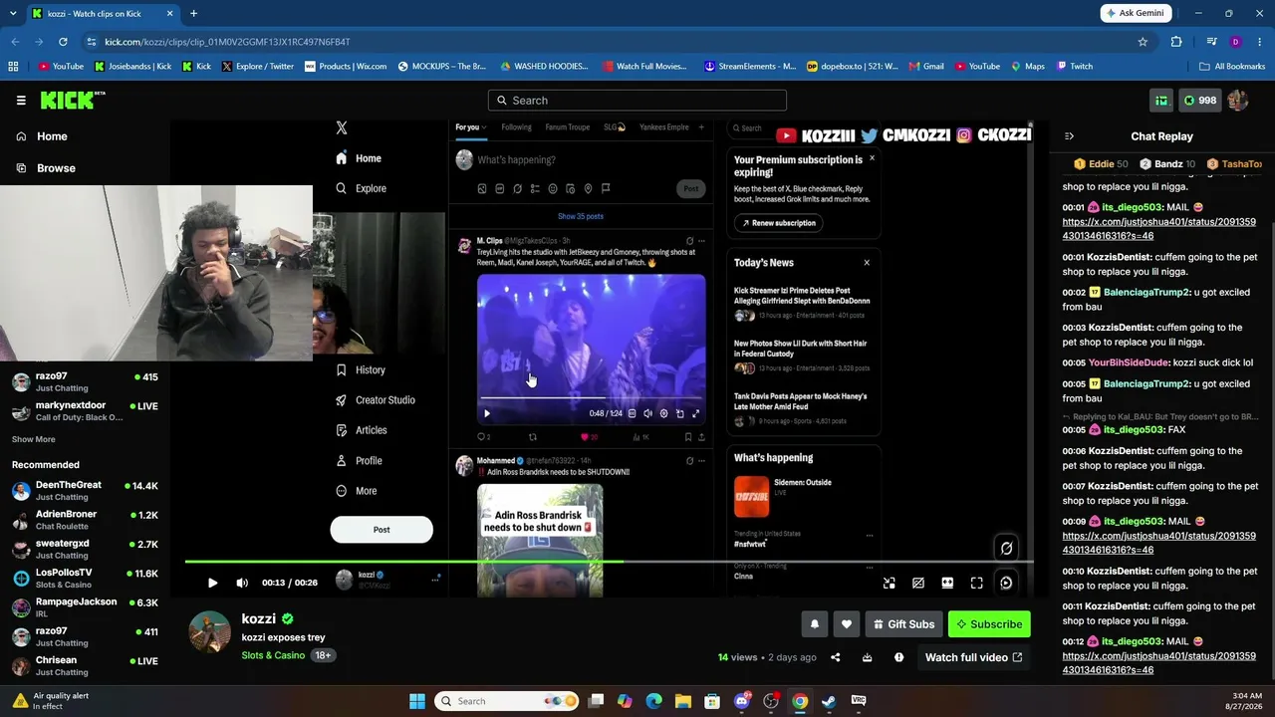The height and width of the screenshot is (717, 1275).
Task: Play the kozzi clip
Action: 212,583
